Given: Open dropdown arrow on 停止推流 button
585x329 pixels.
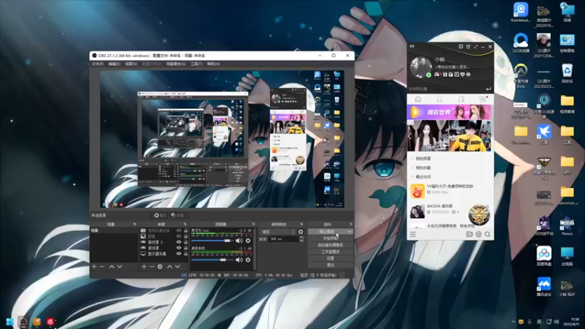Looking at the screenshot, I should [350, 232].
